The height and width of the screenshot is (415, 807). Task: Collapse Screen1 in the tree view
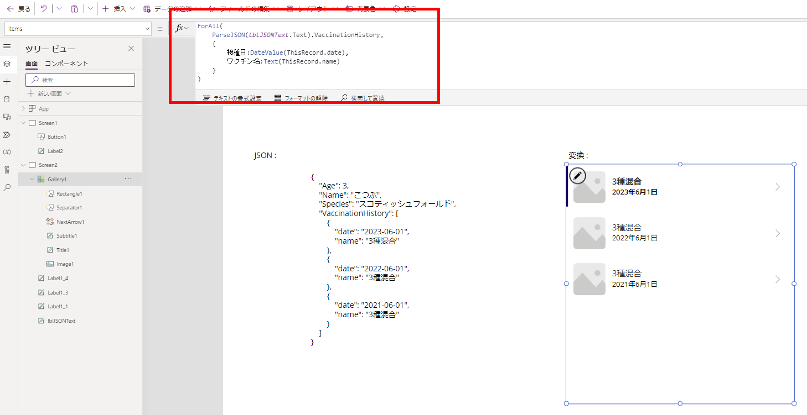23,122
